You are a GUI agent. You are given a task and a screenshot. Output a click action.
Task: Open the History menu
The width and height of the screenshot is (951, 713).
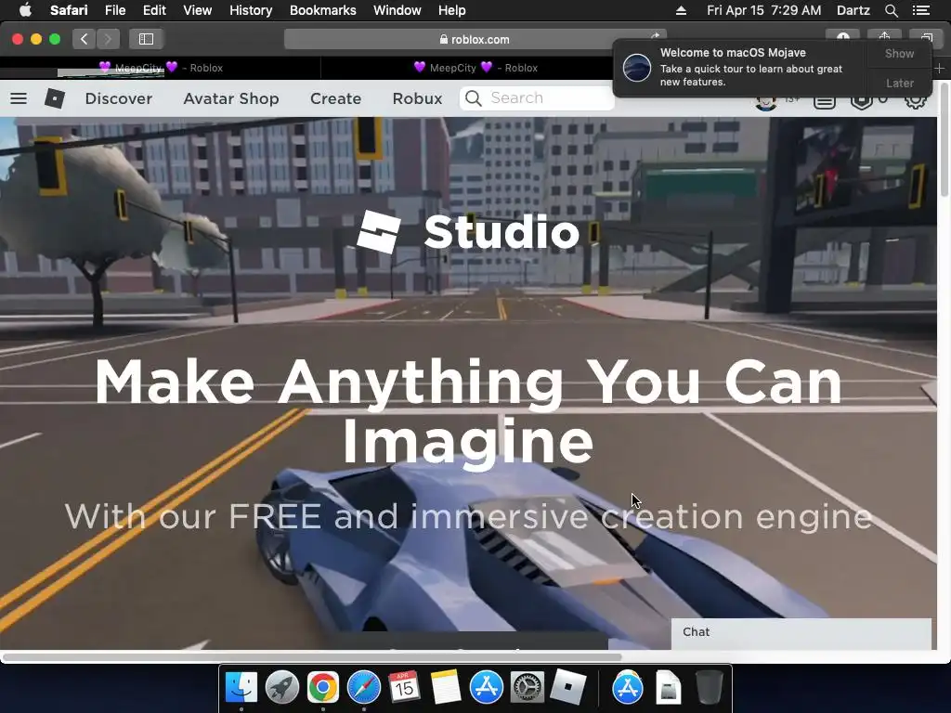coord(251,10)
